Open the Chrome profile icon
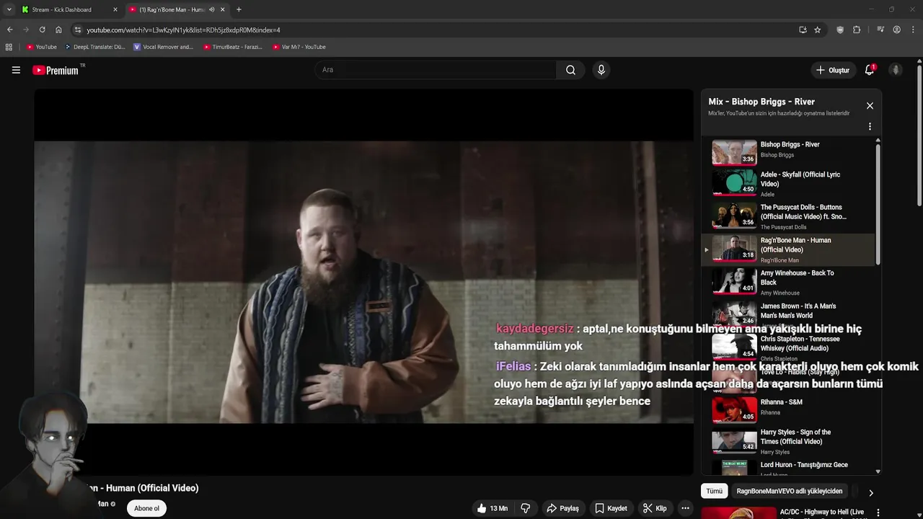This screenshot has width=923, height=519. click(896, 30)
